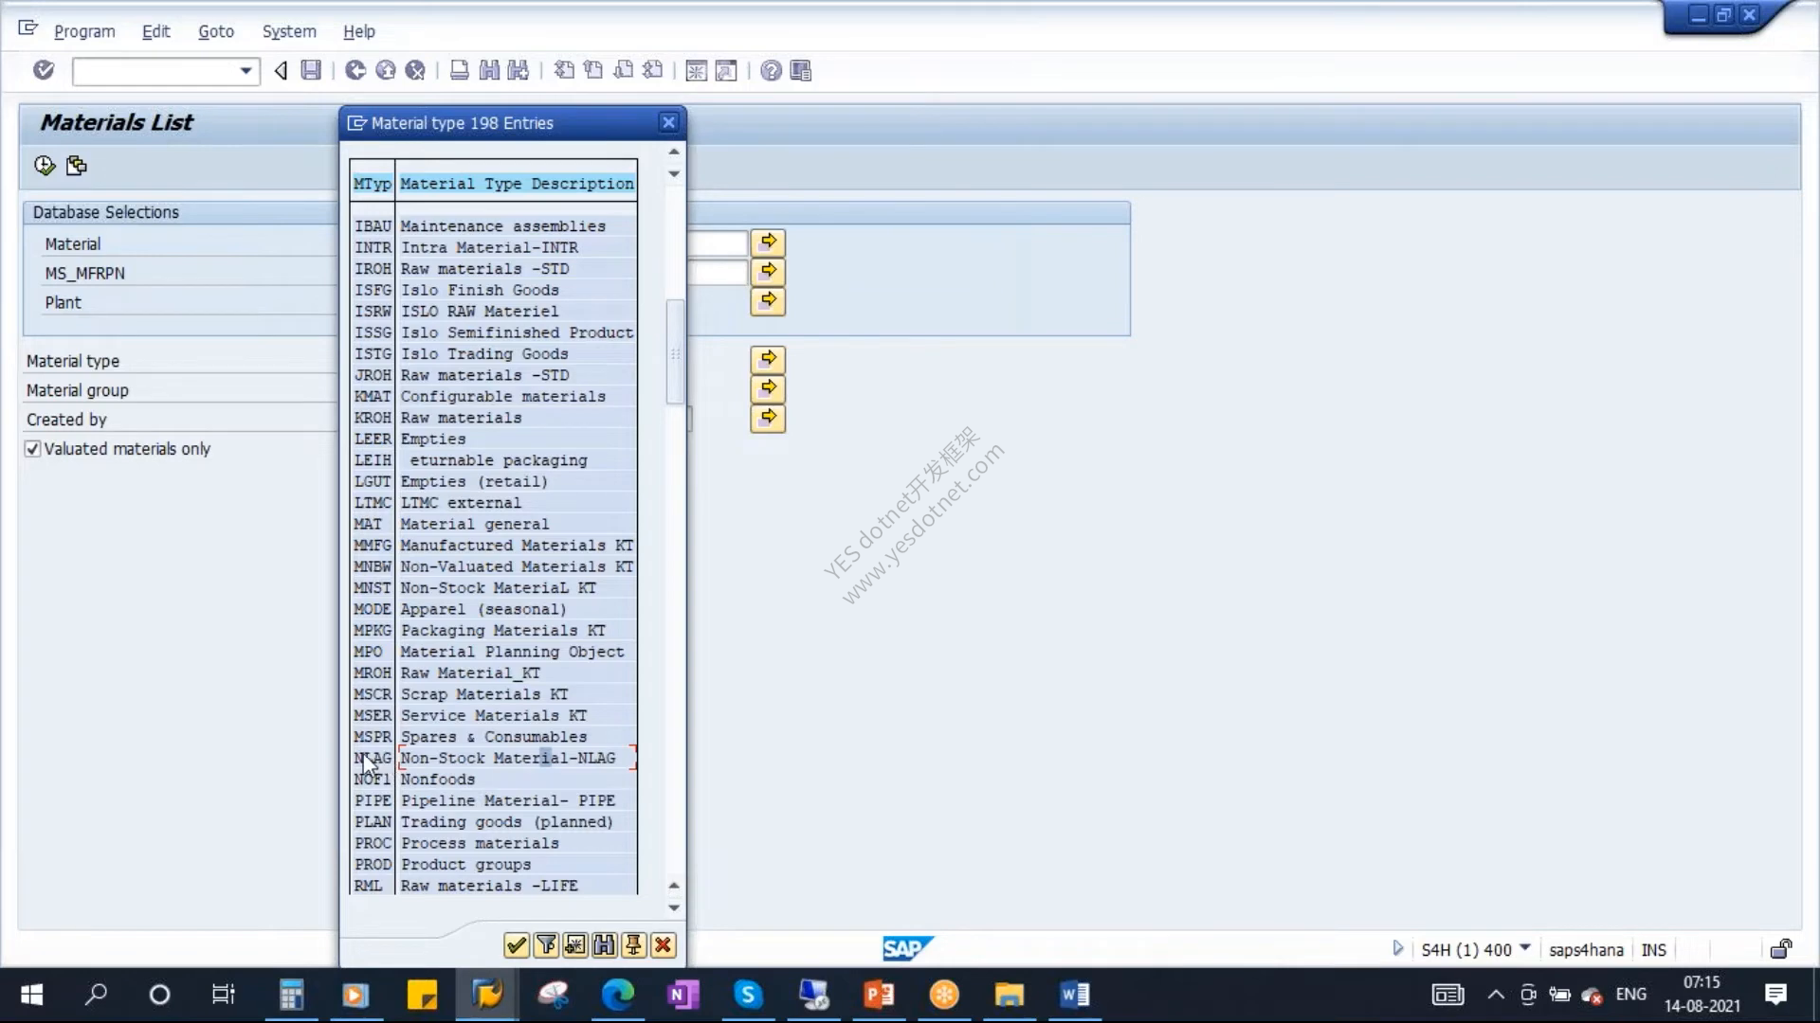
Task: Open multiple selection for Created by
Action: [x=768, y=419]
